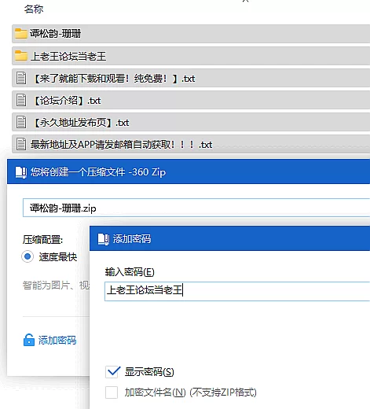Screen dimensions: 370x409
Task: Click the 谭松韵-珊珊 folder icon
Action: 20,34
